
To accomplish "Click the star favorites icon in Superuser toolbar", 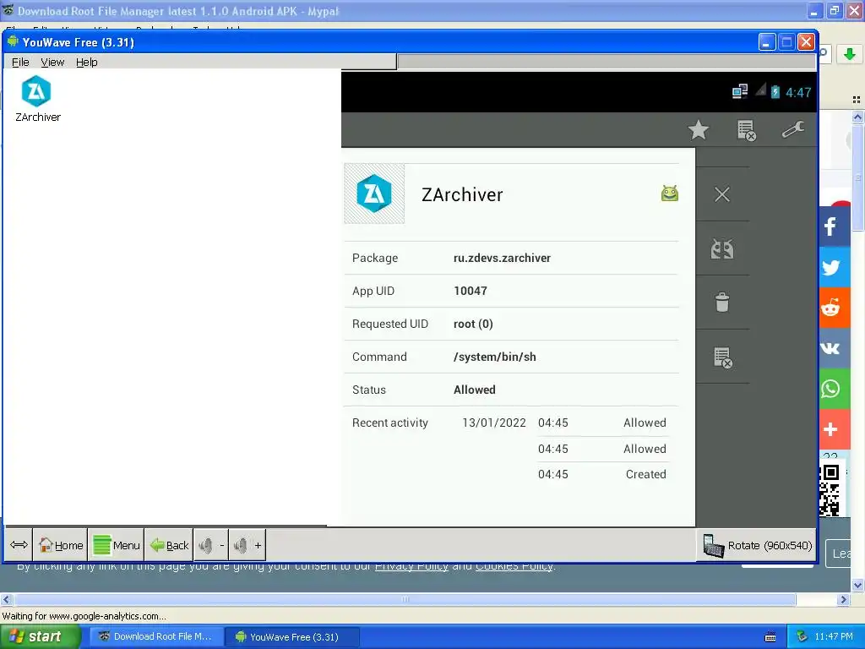I will tap(698, 130).
